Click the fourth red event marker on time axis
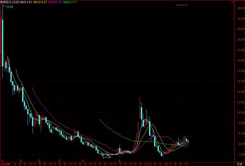Image resolution: width=245 pixels, height=166 pixels. (x=59, y=160)
